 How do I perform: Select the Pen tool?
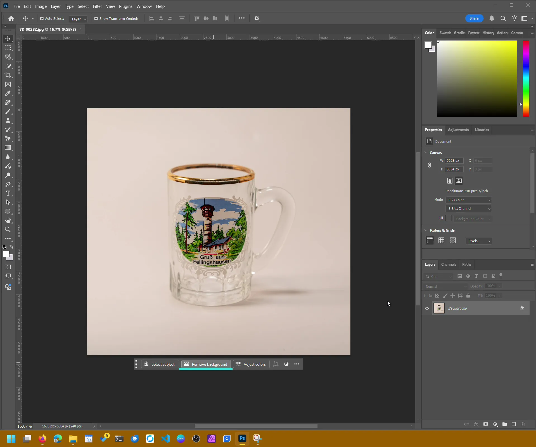point(8,184)
